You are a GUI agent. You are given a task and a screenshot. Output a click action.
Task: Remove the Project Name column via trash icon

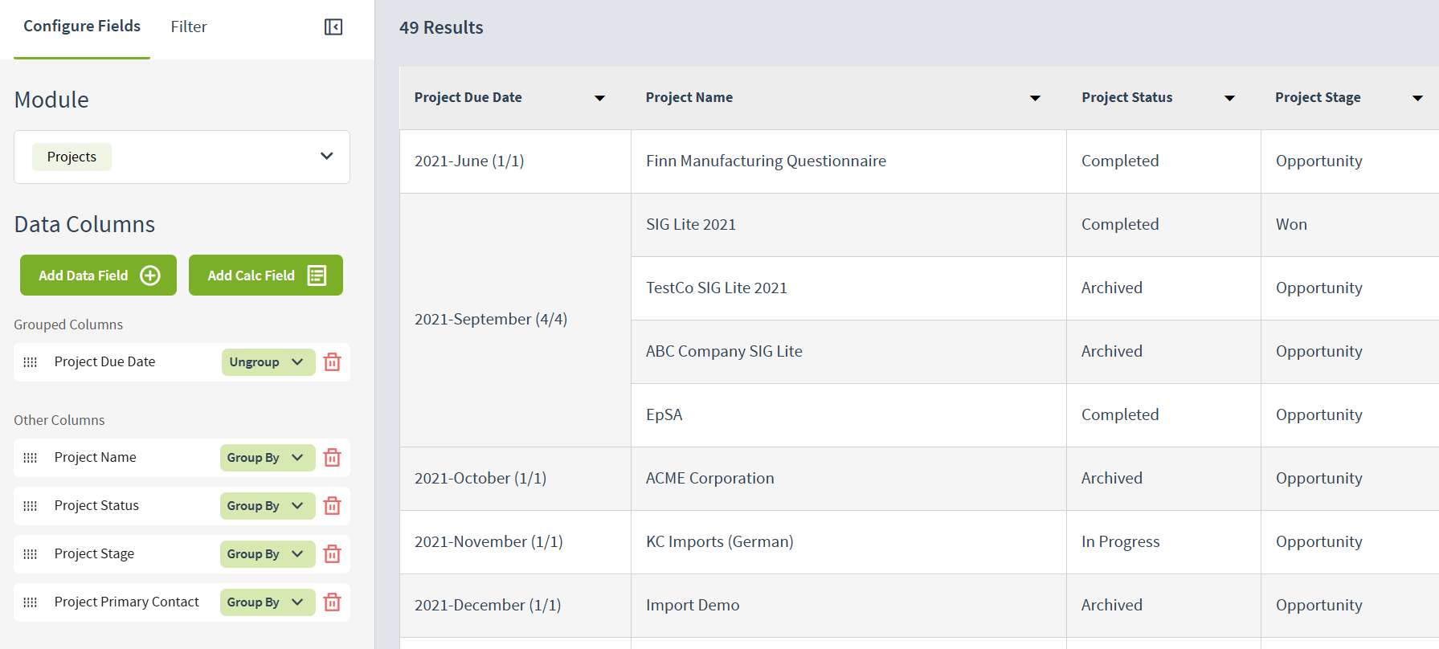point(332,458)
